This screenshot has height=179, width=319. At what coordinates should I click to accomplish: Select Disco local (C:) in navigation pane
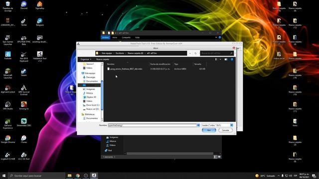point(92,105)
